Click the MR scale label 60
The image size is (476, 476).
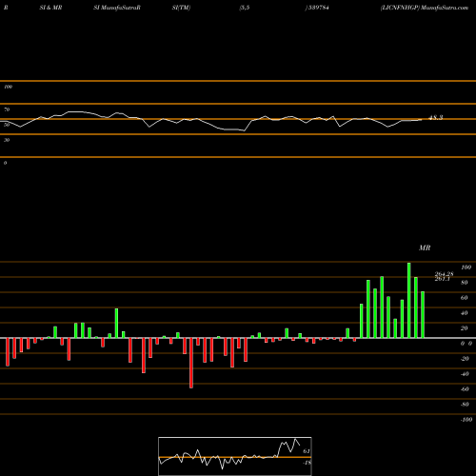point(465,298)
